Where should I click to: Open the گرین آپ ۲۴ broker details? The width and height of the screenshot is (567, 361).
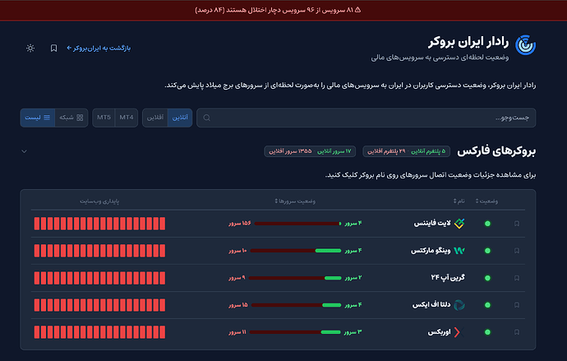tap(448, 277)
